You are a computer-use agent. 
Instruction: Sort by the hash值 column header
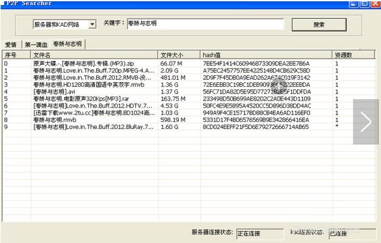click(266, 55)
